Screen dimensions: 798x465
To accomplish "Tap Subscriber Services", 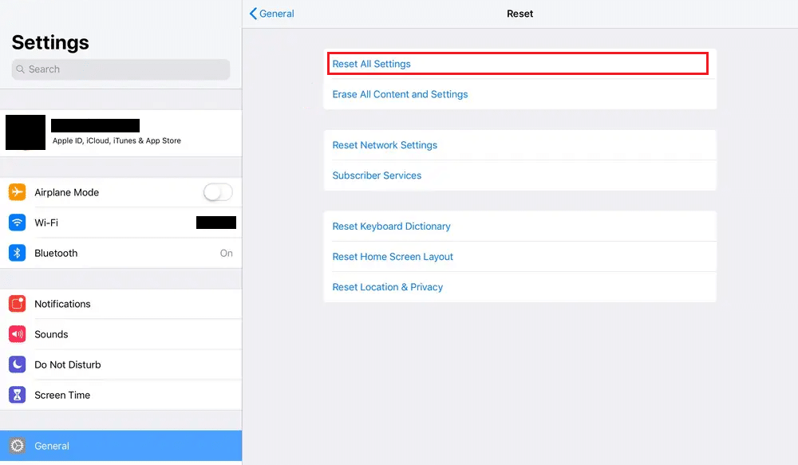I will click(519, 175).
